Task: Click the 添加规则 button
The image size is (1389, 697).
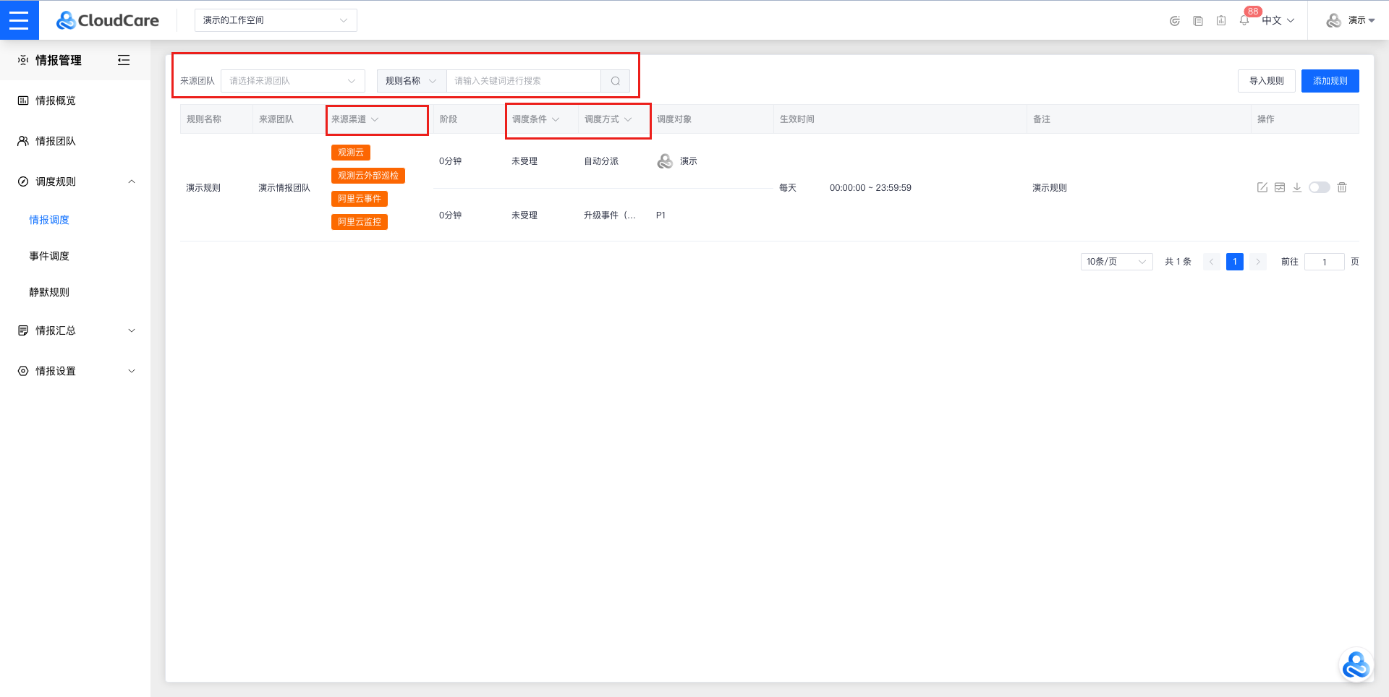Action: (1330, 81)
